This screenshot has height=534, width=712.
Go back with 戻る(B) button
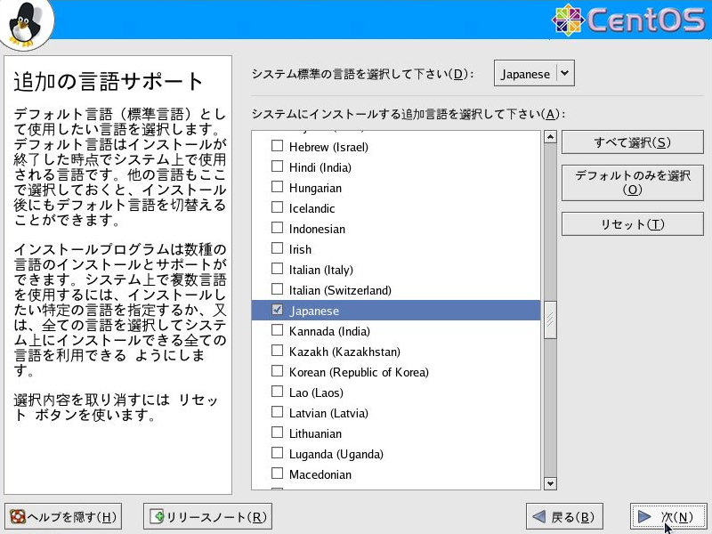pos(564,517)
